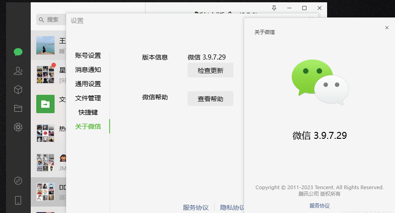Screen dimensions: 395x213
Task: Open the Chats icon in sidebar
Action: [18, 52]
